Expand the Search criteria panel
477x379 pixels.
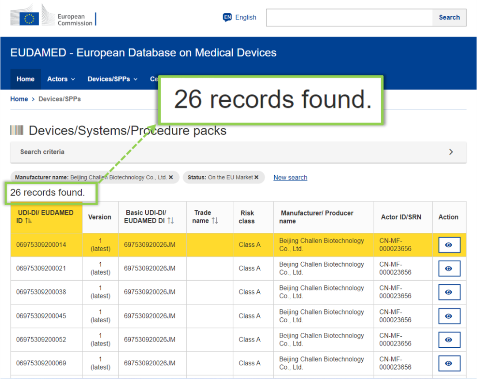[x=238, y=152]
